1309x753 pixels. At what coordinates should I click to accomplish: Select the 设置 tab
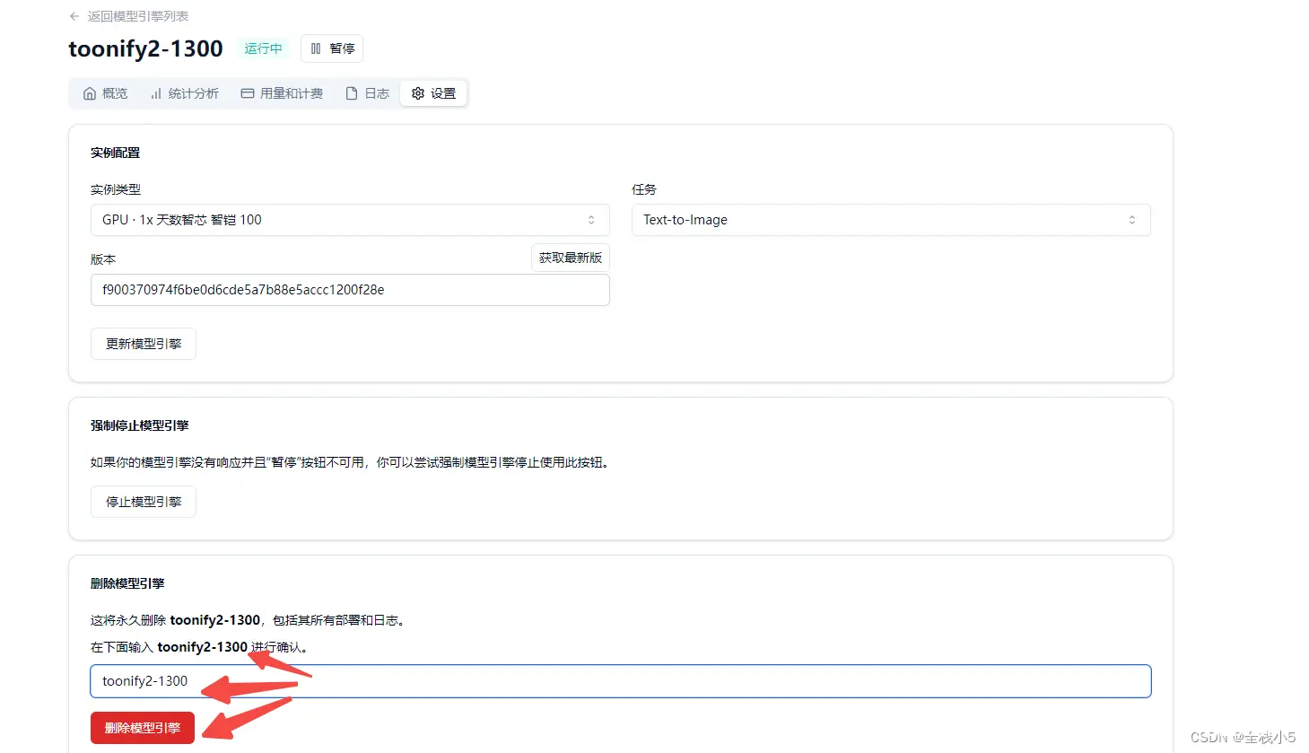[x=433, y=93]
